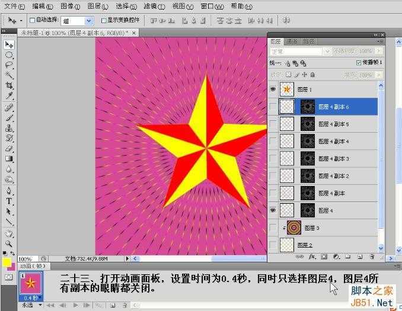Uncheck the 传播帧 1 checkbox

point(359,63)
